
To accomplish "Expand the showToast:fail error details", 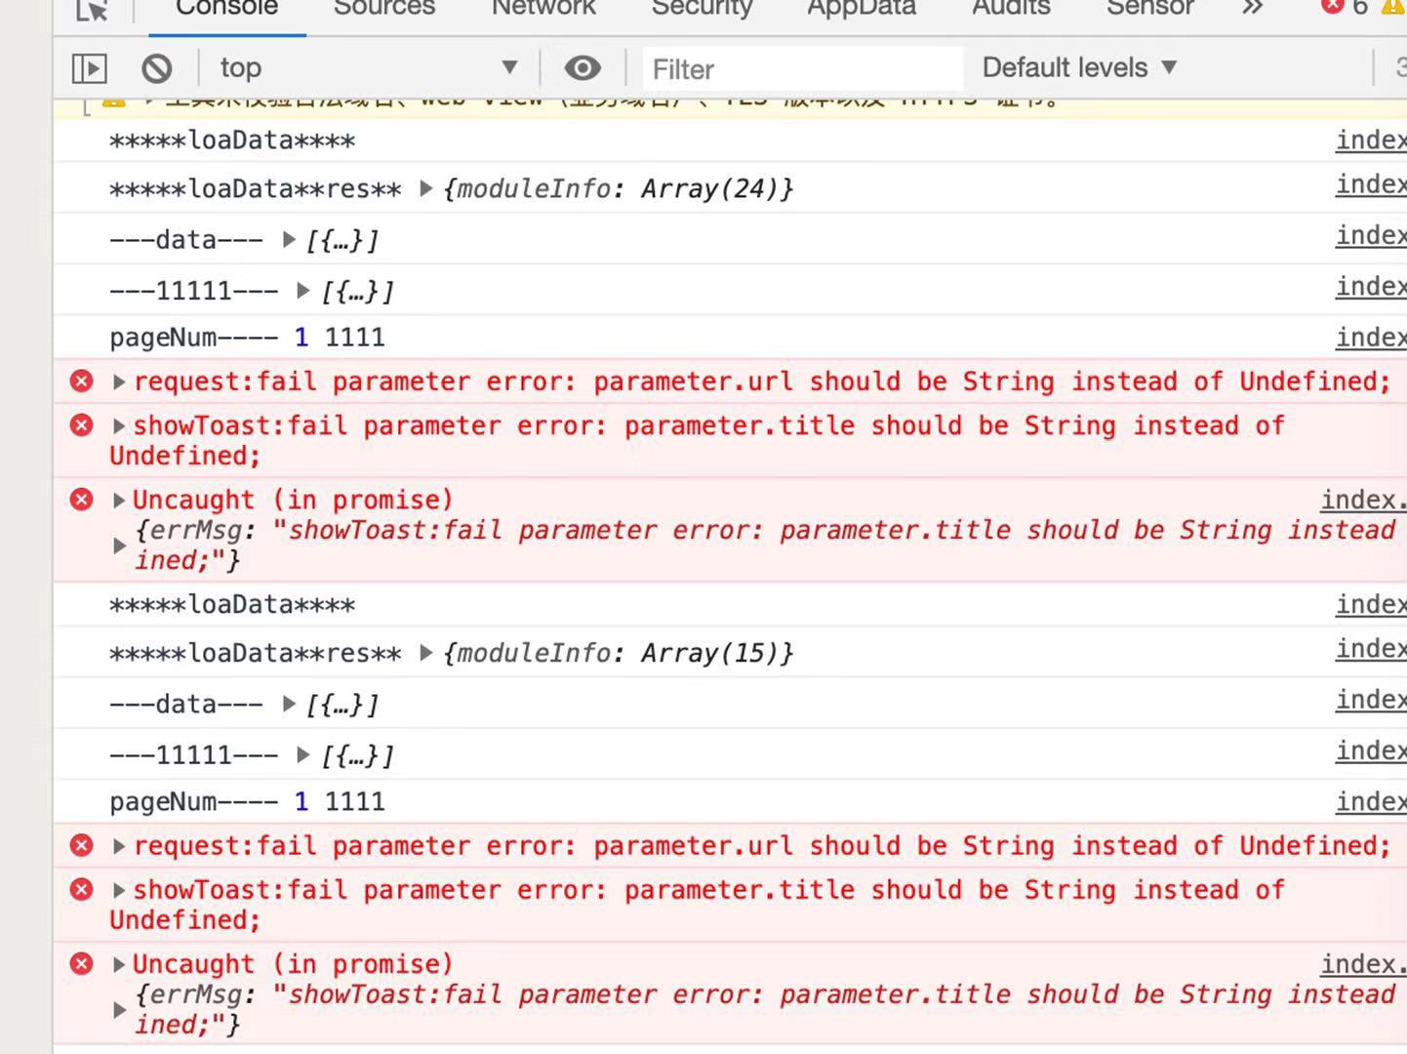I will click(118, 426).
